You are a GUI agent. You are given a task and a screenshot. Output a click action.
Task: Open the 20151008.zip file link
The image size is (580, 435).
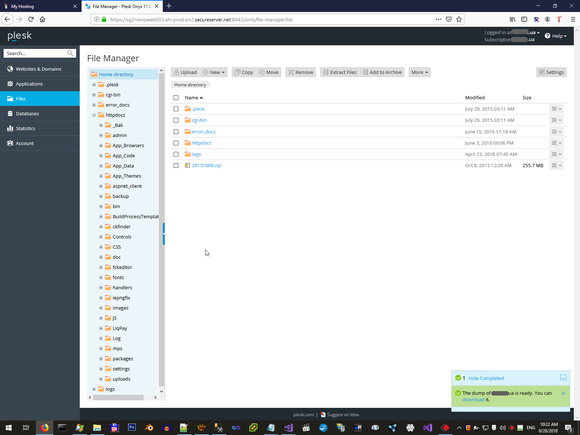pos(206,165)
